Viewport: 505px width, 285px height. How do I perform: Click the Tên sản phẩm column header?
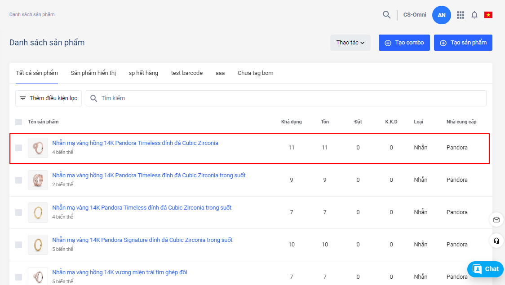(x=43, y=122)
